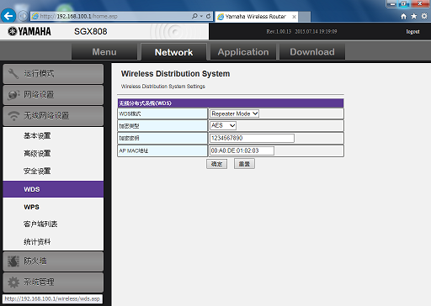This screenshot has width=431, height=306.
Task: Click the search magnifier in address bar
Action: (x=194, y=16)
